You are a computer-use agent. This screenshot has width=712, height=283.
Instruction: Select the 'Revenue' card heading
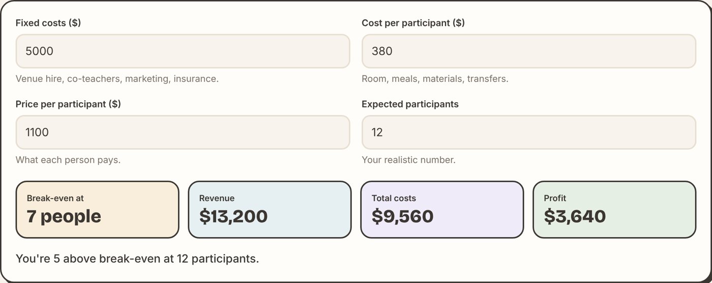pyautogui.click(x=217, y=198)
